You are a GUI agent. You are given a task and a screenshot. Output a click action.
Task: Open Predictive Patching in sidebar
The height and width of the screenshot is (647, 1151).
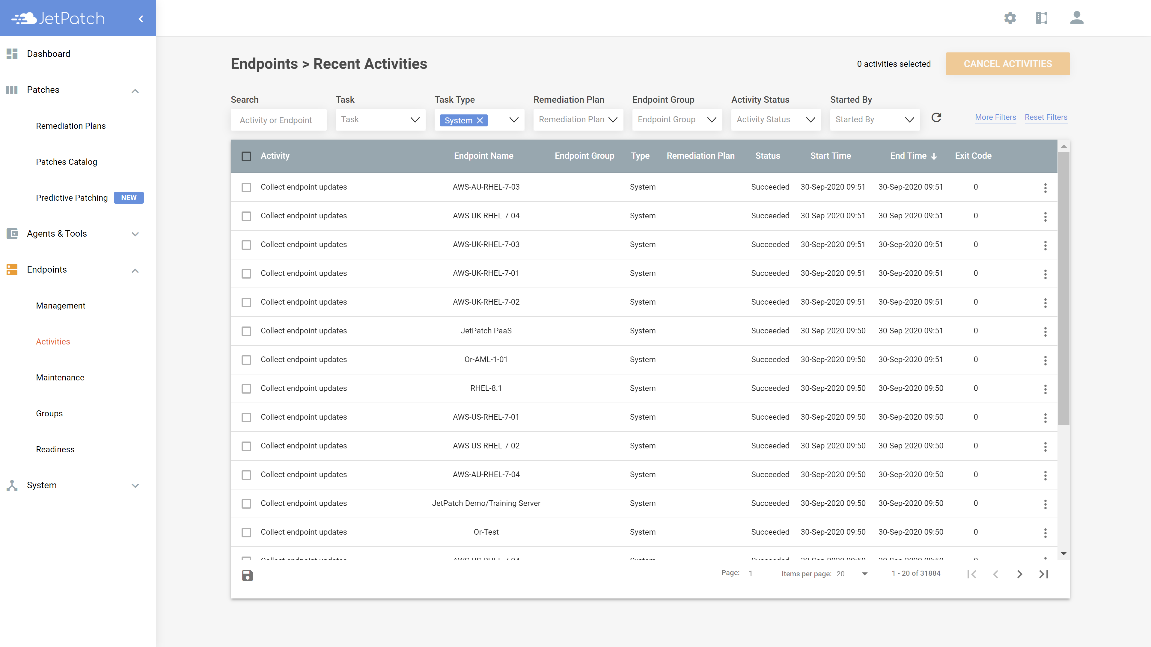[x=72, y=198]
